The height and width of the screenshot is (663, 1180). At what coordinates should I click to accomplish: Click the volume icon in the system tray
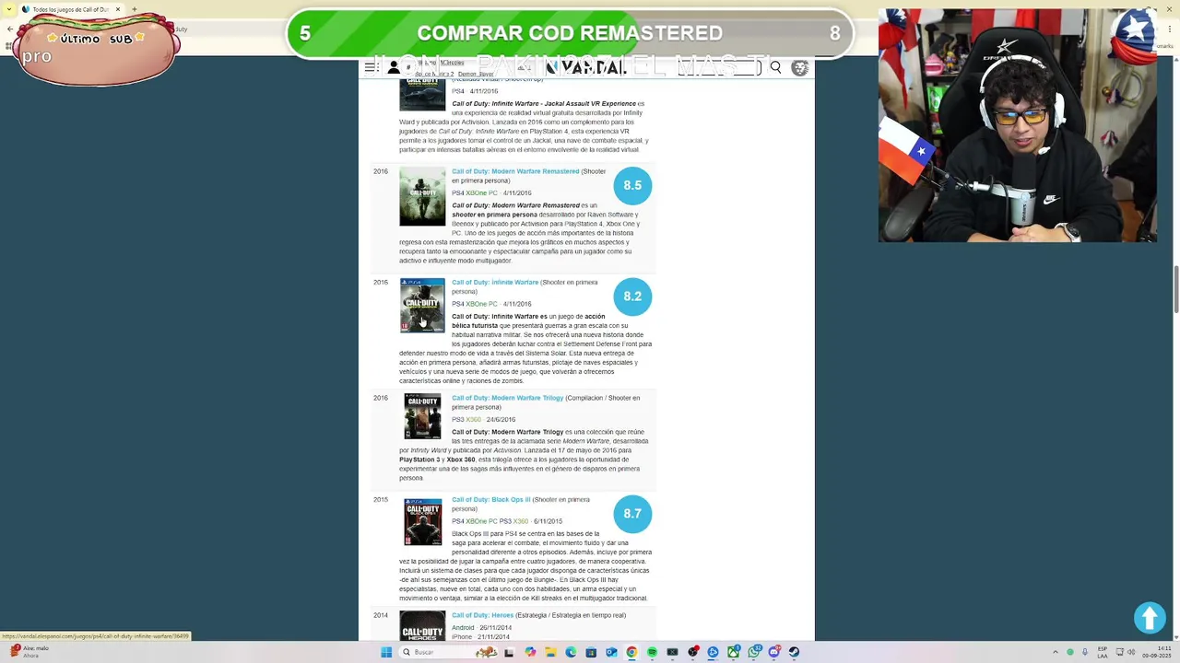[1131, 652]
